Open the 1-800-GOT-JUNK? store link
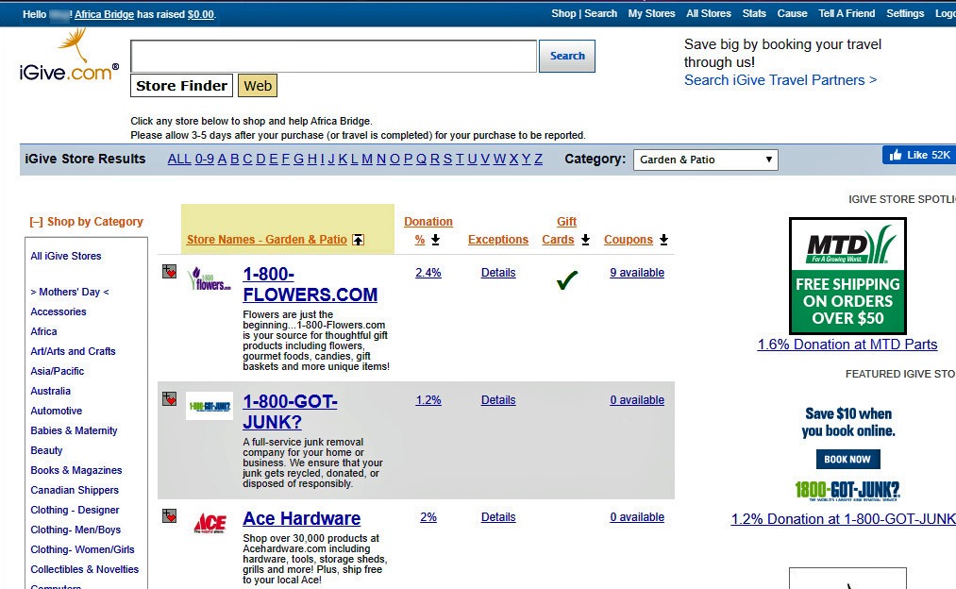The image size is (956, 589). point(291,412)
